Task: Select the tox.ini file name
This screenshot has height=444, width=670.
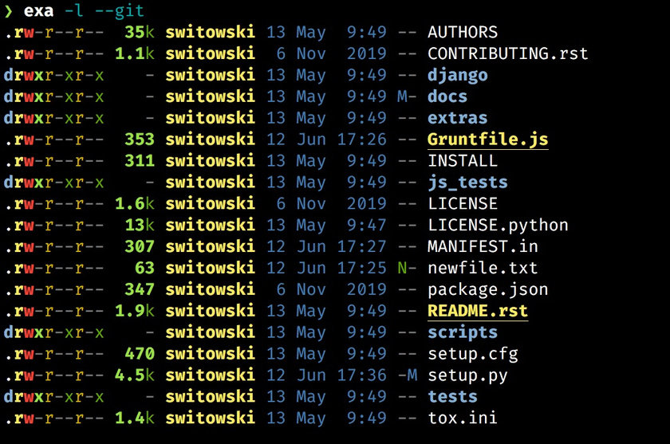Action: coord(463,418)
